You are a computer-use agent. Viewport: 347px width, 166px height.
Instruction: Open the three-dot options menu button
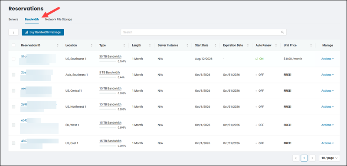pyautogui.click(x=13, y=32)
